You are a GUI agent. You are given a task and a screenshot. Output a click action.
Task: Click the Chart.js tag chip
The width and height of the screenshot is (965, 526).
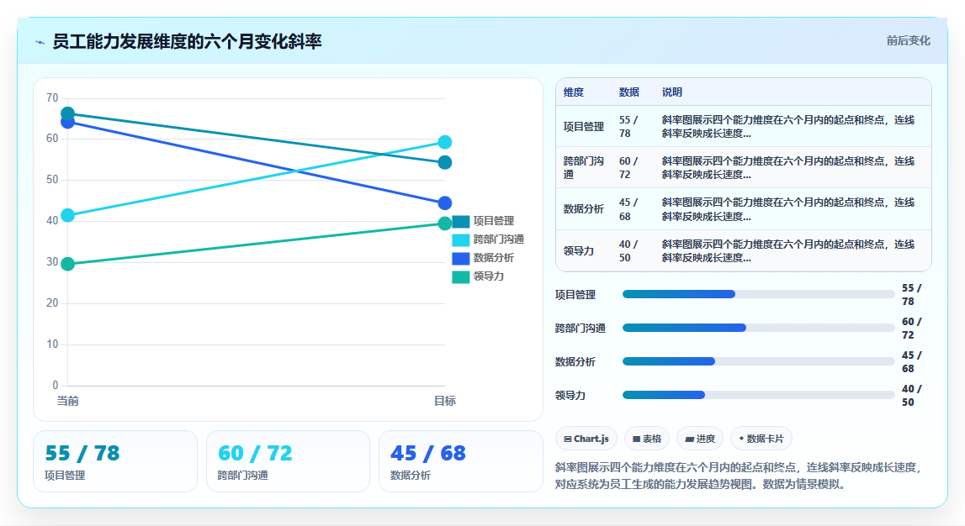pyautogui.click(x=586, y=439)
